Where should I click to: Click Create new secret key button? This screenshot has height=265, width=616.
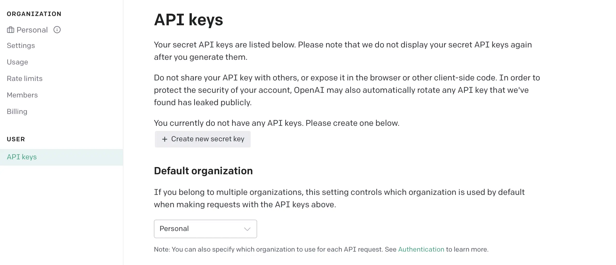(203, 139)
